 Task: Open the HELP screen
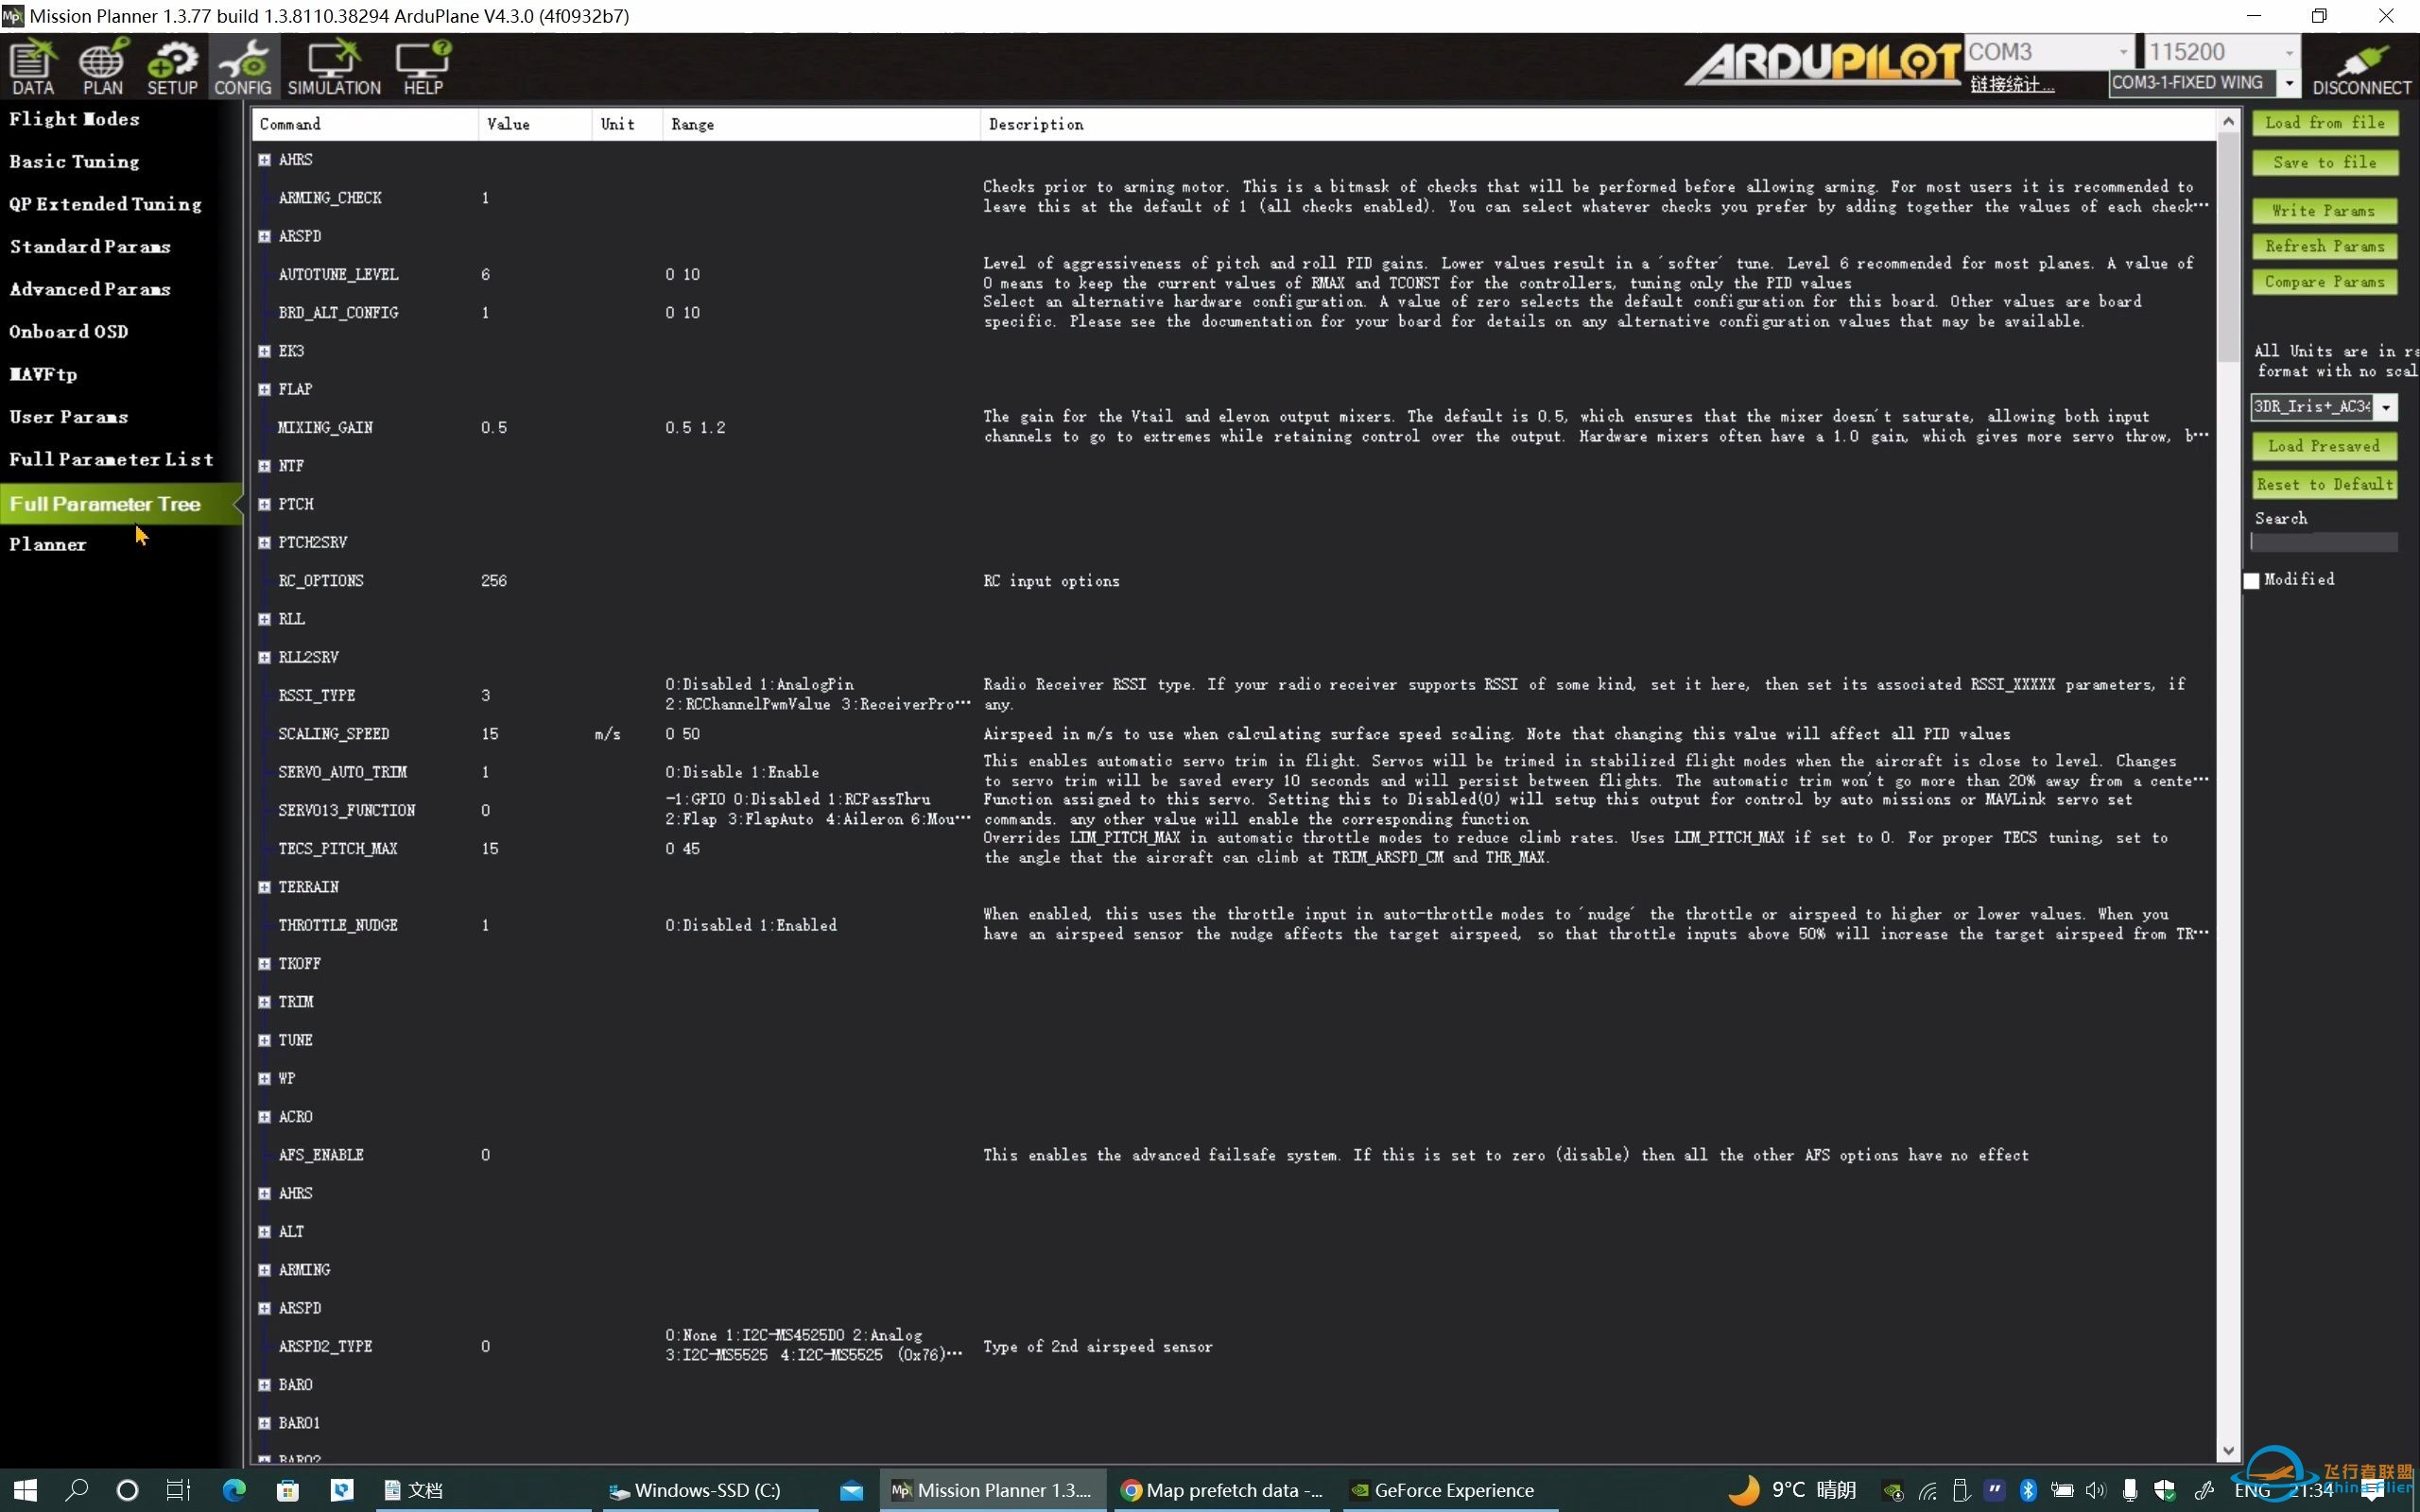(x=423, y=67)
